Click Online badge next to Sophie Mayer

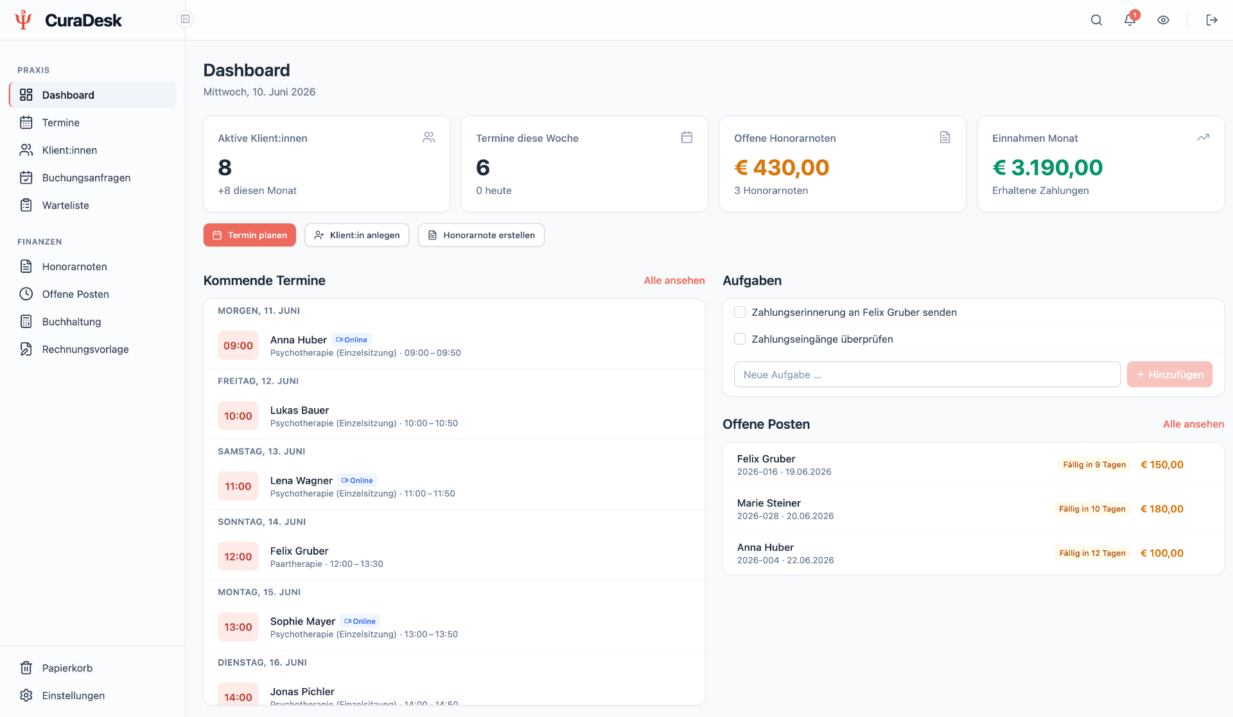[360, 621]
